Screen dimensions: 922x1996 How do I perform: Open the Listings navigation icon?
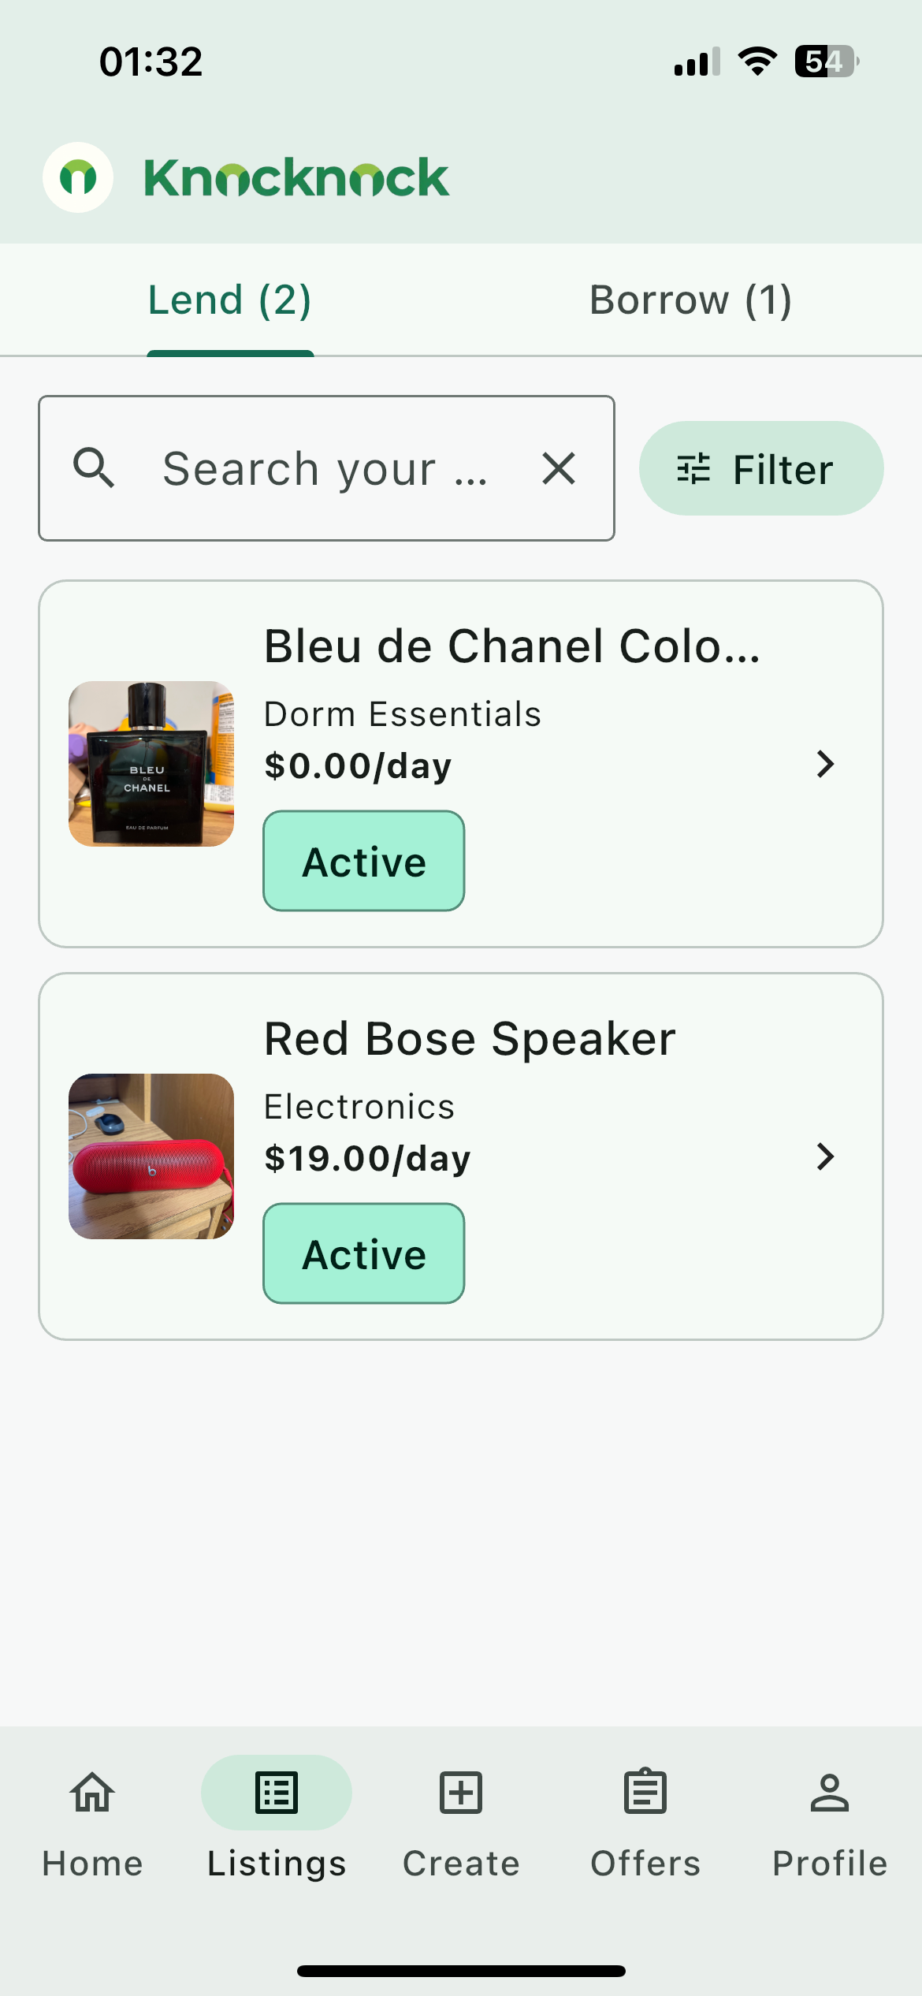coord(277,1793)
